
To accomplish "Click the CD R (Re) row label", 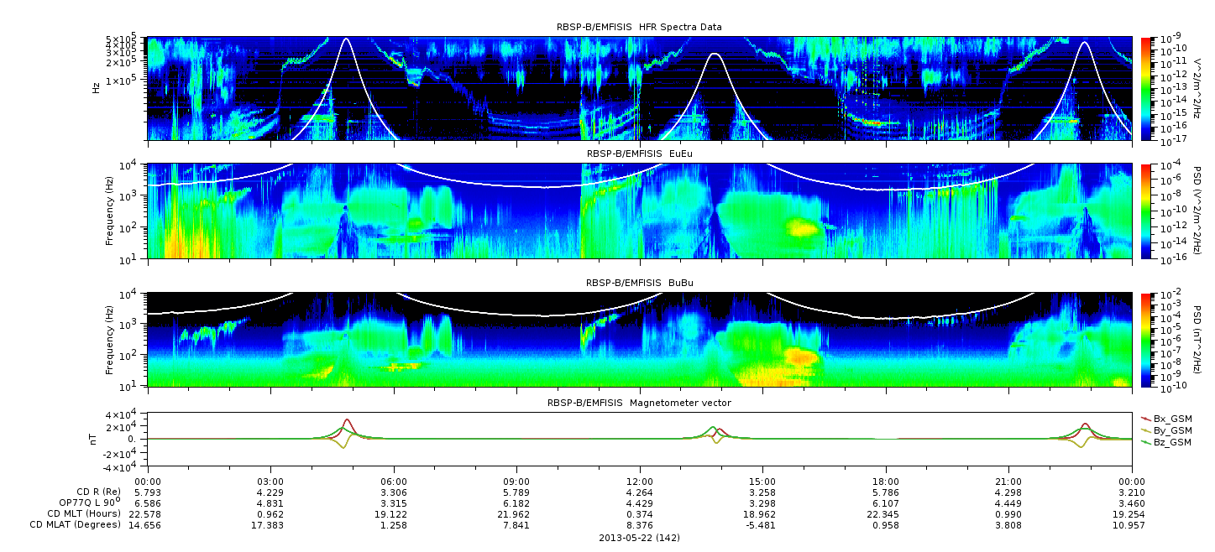I will click(x=92, y=491).
